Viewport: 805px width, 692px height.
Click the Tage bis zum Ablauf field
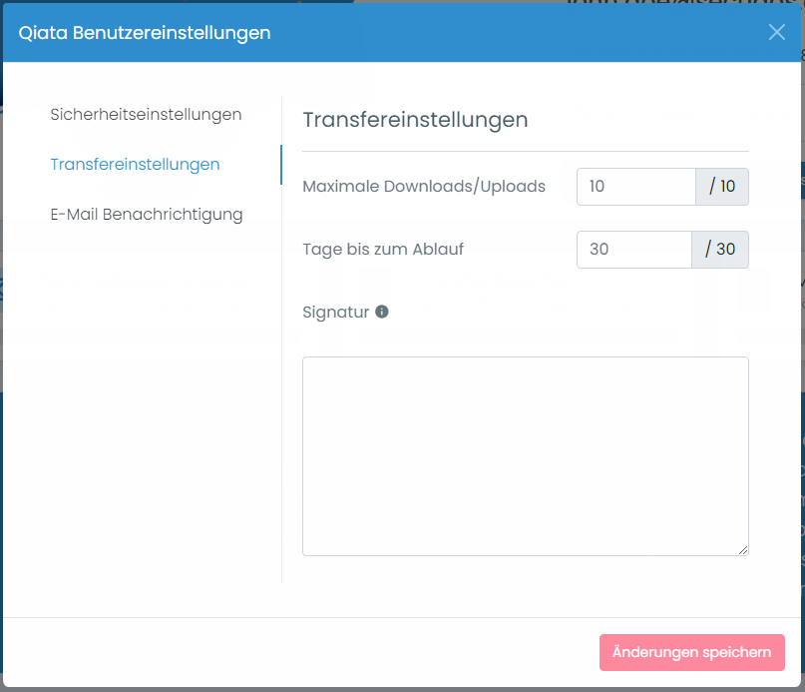click(x=633, y=250)
